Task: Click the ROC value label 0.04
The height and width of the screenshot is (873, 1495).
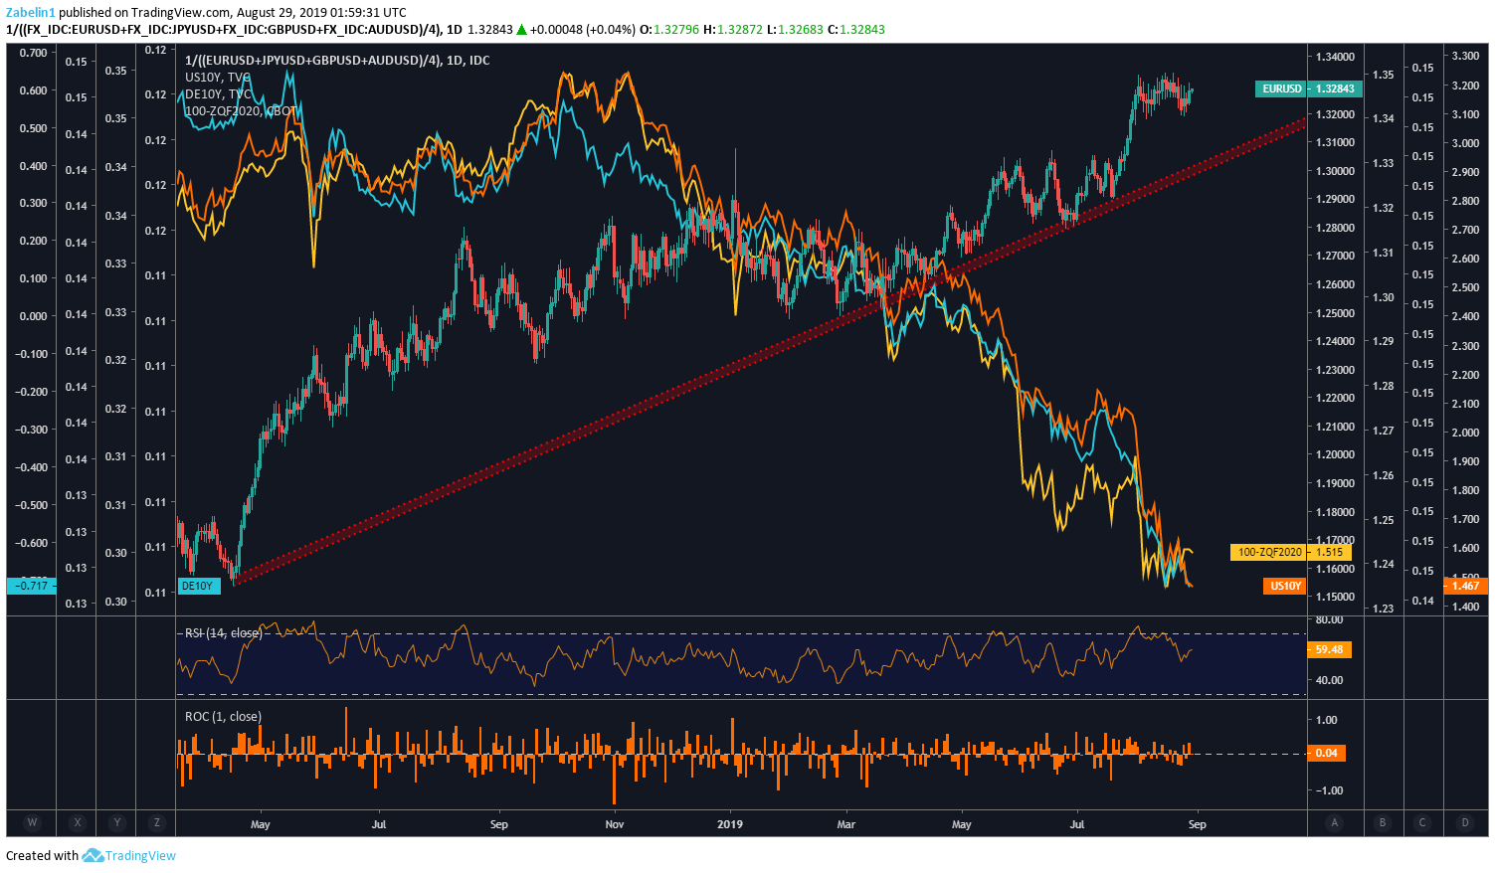Action: click(x=1326, y=753)
